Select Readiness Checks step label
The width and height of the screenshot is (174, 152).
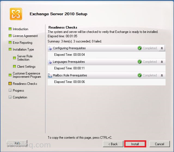pyautogui.click(x=25, y=84)
